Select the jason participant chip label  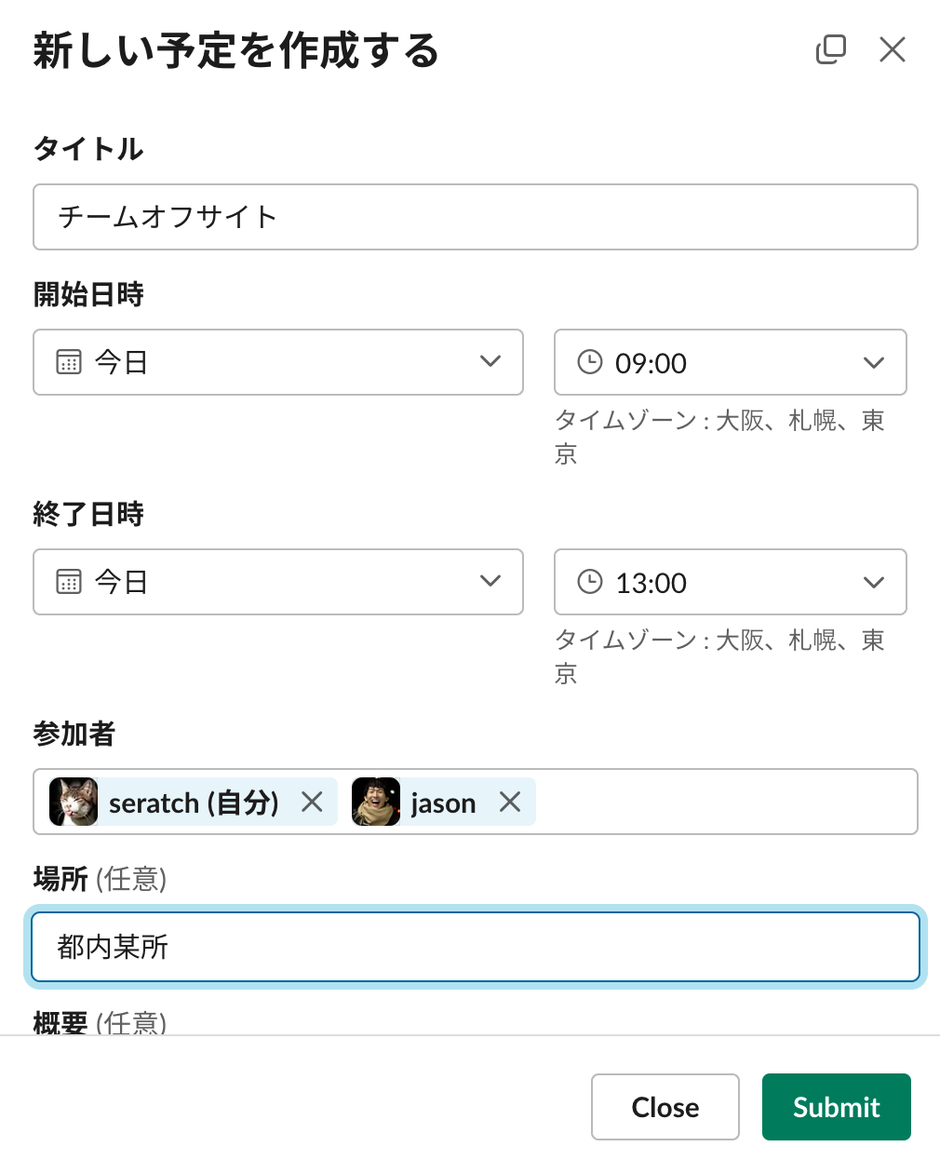pyautogui.click(x=443, y=803)
